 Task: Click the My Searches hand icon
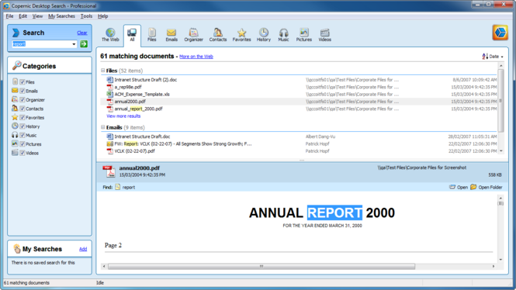click(x=17, y=249)
